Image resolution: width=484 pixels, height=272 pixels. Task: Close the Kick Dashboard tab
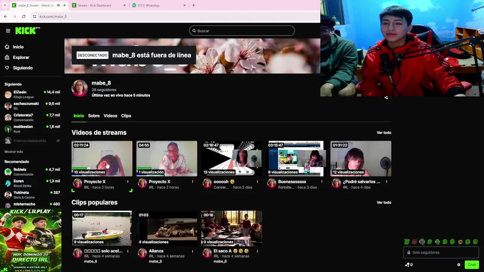124,5
